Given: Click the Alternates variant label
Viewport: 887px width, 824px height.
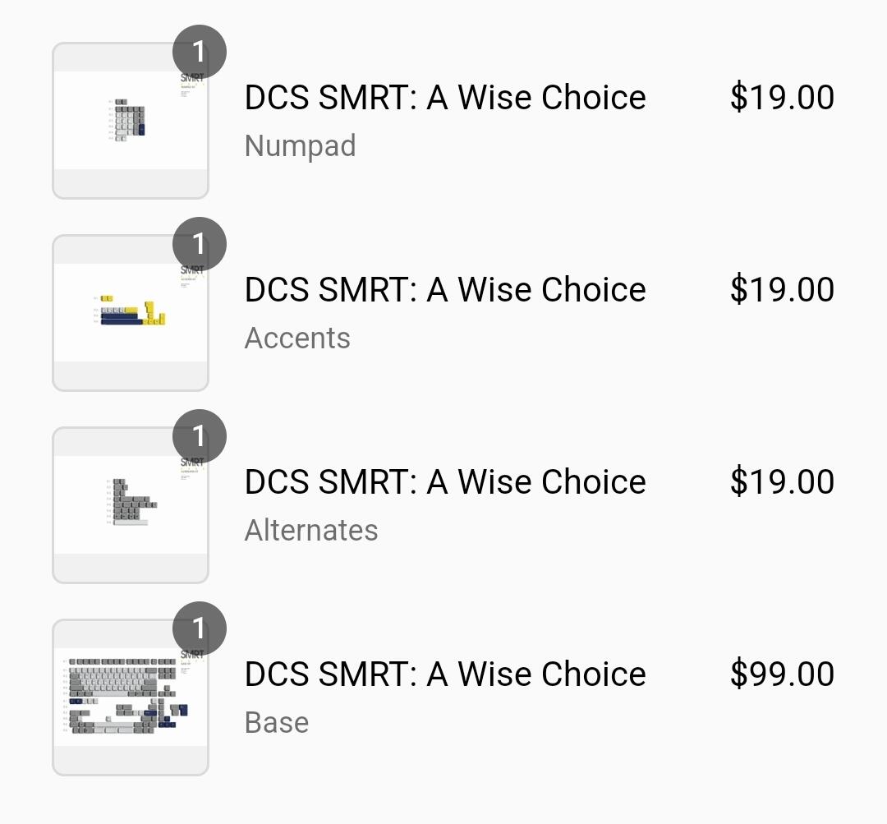Looking at the screenshot, I should (x=311, y=531).
